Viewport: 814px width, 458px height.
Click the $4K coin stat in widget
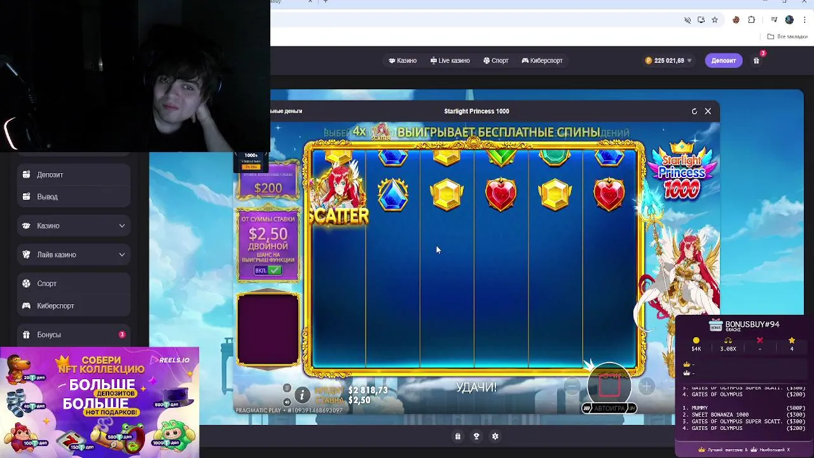696,345
